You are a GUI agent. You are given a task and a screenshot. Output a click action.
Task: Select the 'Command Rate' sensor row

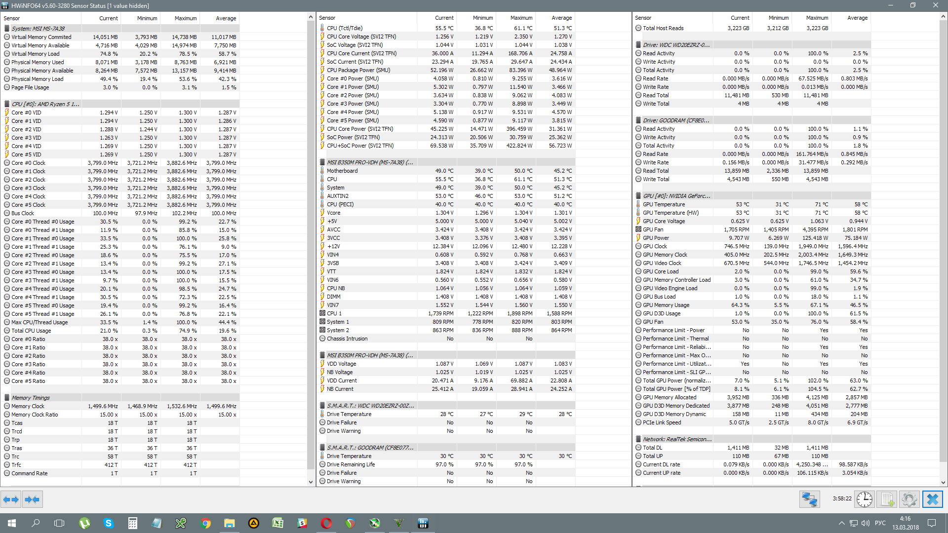pos(121,473)
